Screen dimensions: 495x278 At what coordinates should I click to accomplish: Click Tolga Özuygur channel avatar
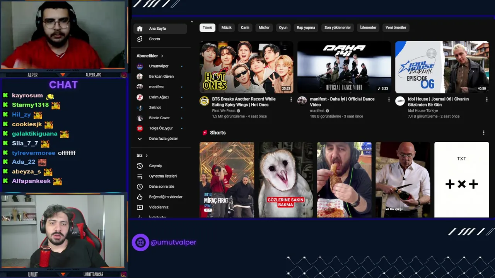(x=140, y=128)
